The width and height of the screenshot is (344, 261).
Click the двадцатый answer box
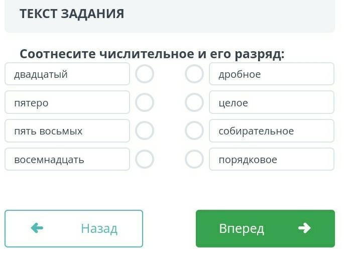pyautogui.click(x=67, y=74)
